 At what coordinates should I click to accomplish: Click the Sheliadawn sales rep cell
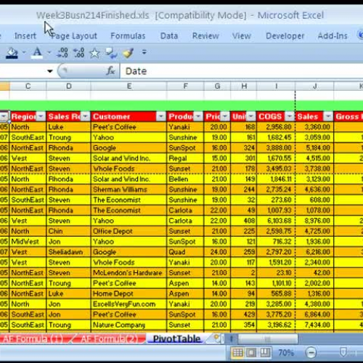point(68,252)
